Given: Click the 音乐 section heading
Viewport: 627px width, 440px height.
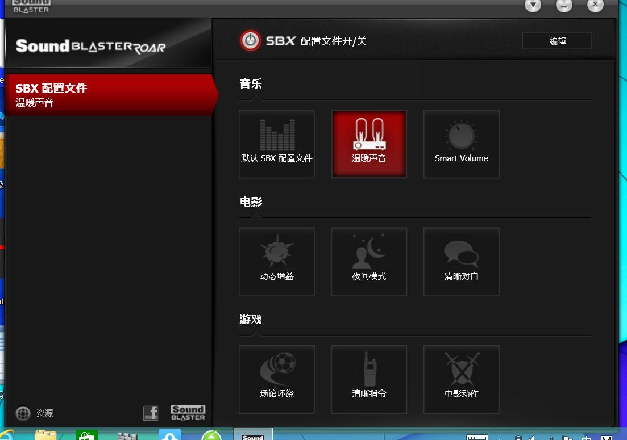Looking at the screenshot, I should tap(251, 84).
